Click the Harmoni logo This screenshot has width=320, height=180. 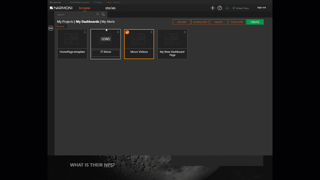(61, 8)
